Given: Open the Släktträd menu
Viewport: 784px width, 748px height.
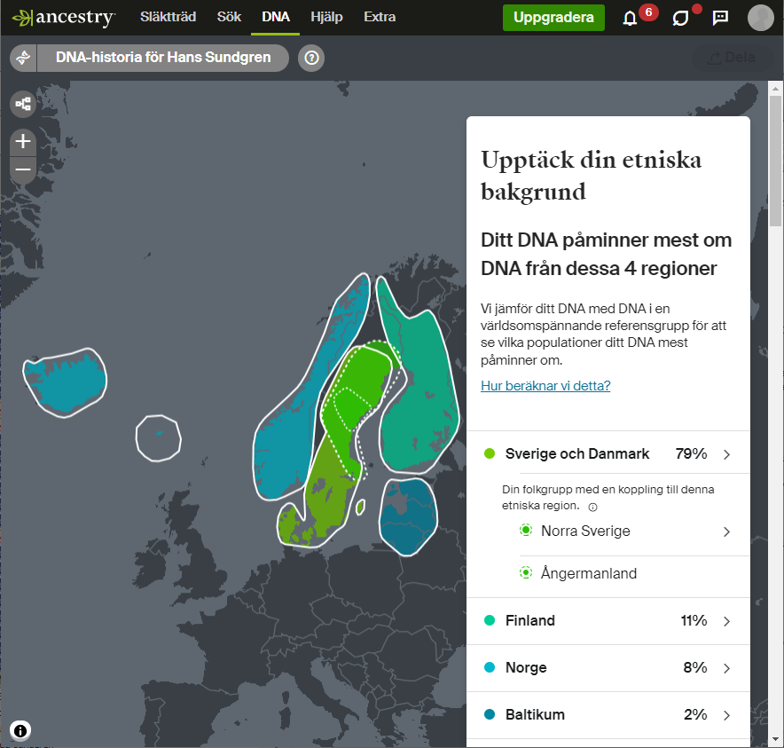Looking at the screenshot, I should tap(168, 17).
